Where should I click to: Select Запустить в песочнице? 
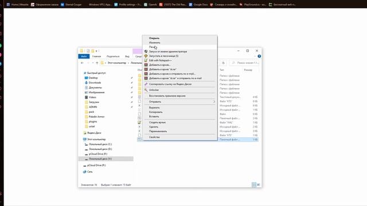(179, 56)
